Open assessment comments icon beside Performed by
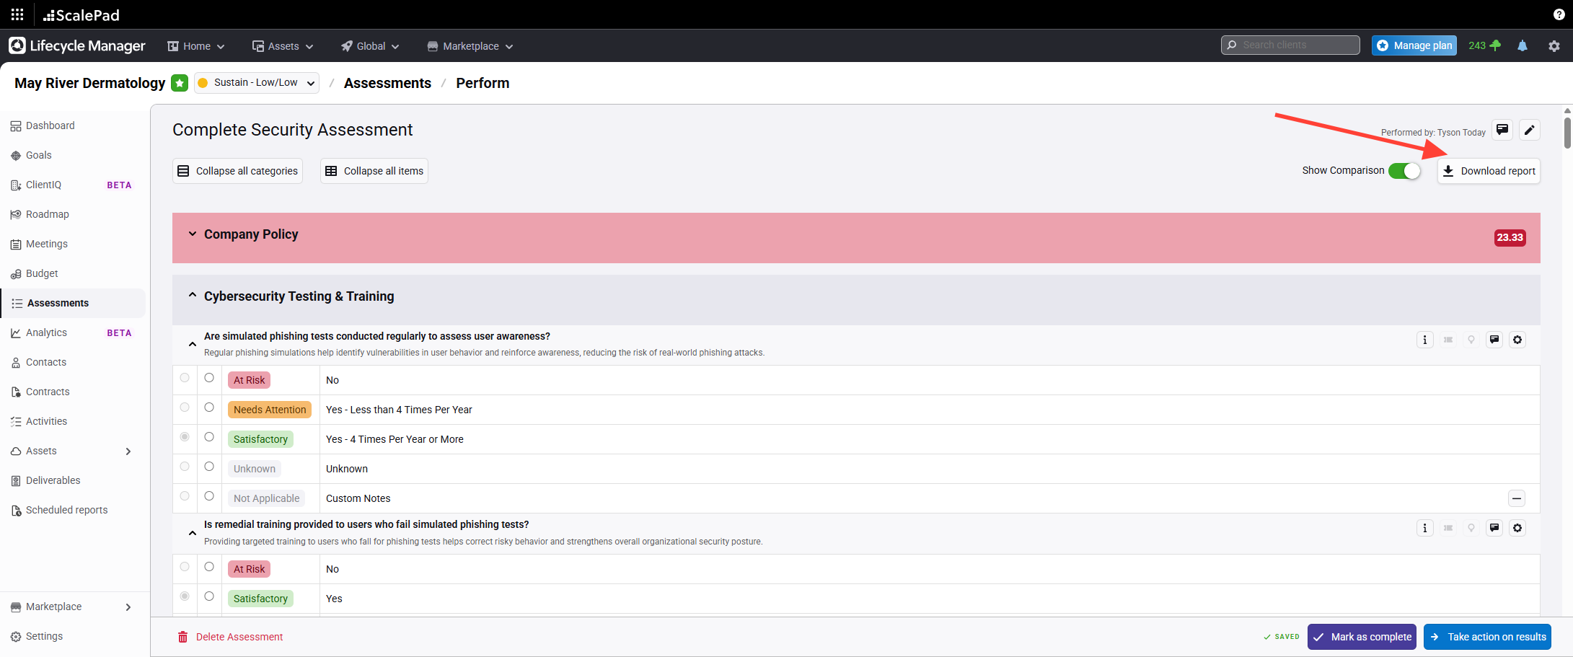The image size is (1573, 657). tap(1502, 130)
